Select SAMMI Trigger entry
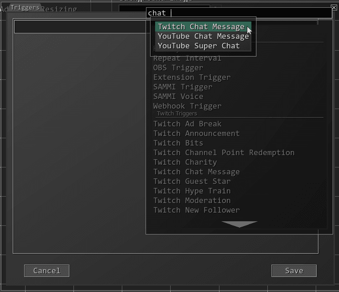Screen dimensions: 339x292 click(x=183, y=87)
